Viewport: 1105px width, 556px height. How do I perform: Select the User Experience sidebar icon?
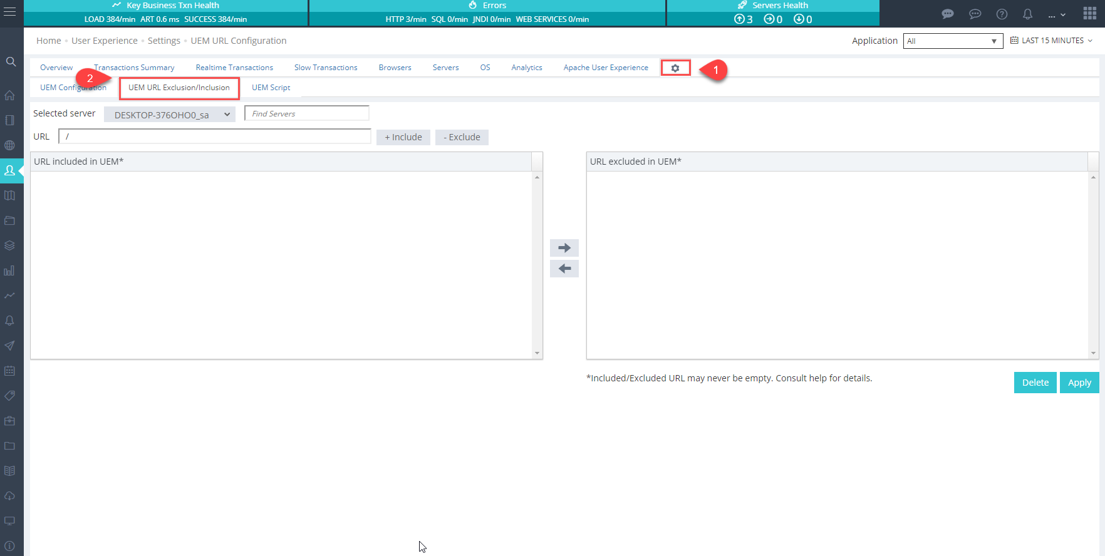10,170
